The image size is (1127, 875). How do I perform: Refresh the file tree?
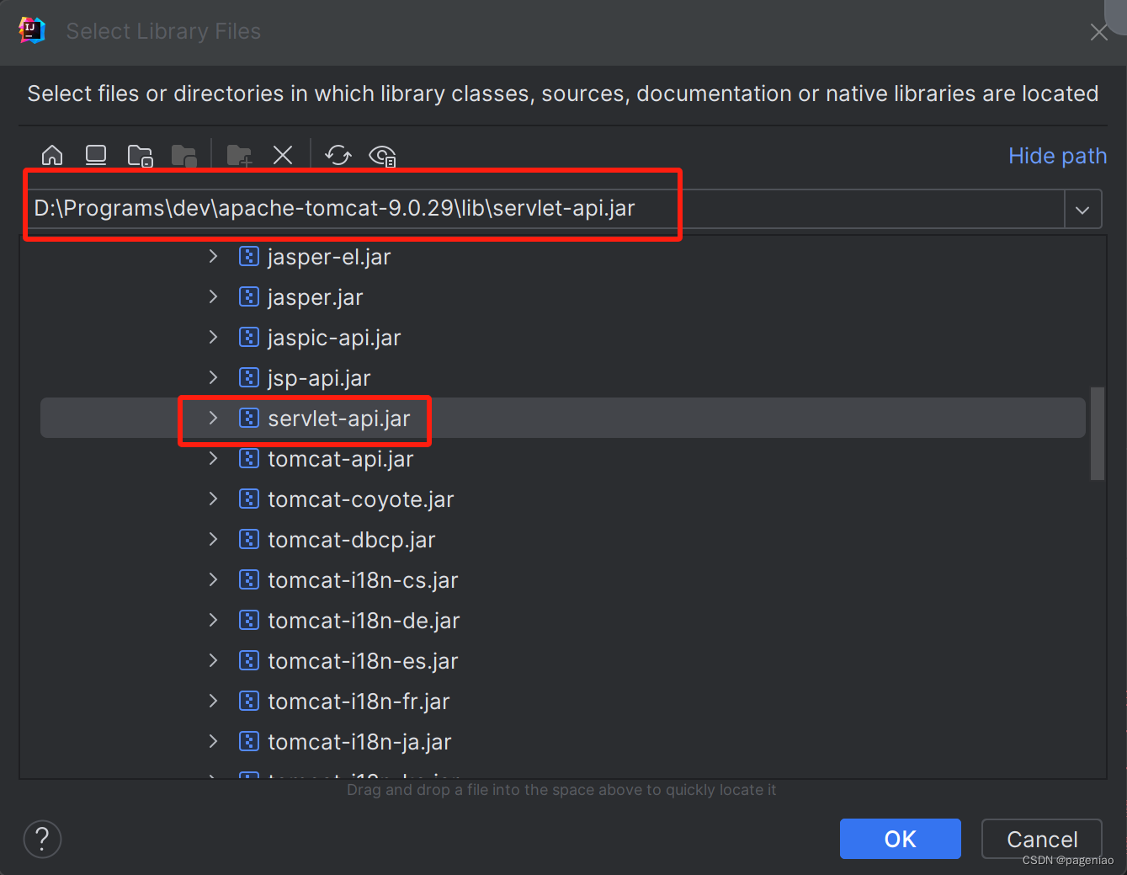tap(338, 155)
